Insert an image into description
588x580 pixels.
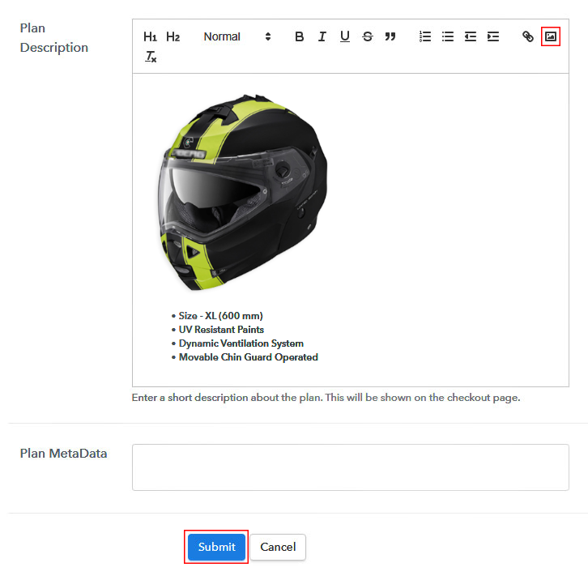pyautogui.click(x=551, y=36)
